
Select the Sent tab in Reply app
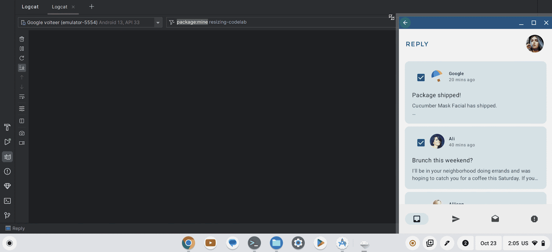tap(456, 219)
